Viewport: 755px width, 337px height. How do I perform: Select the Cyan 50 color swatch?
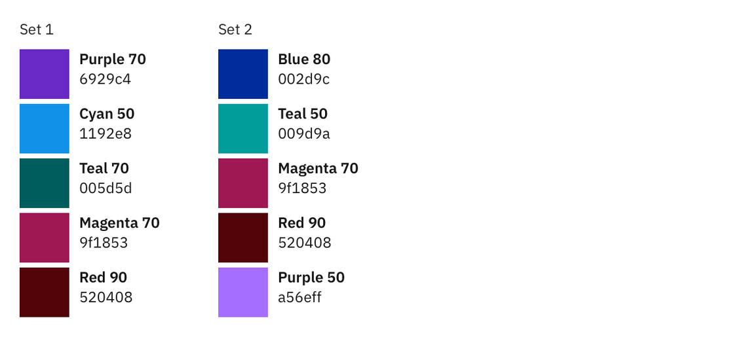(44, 128)
